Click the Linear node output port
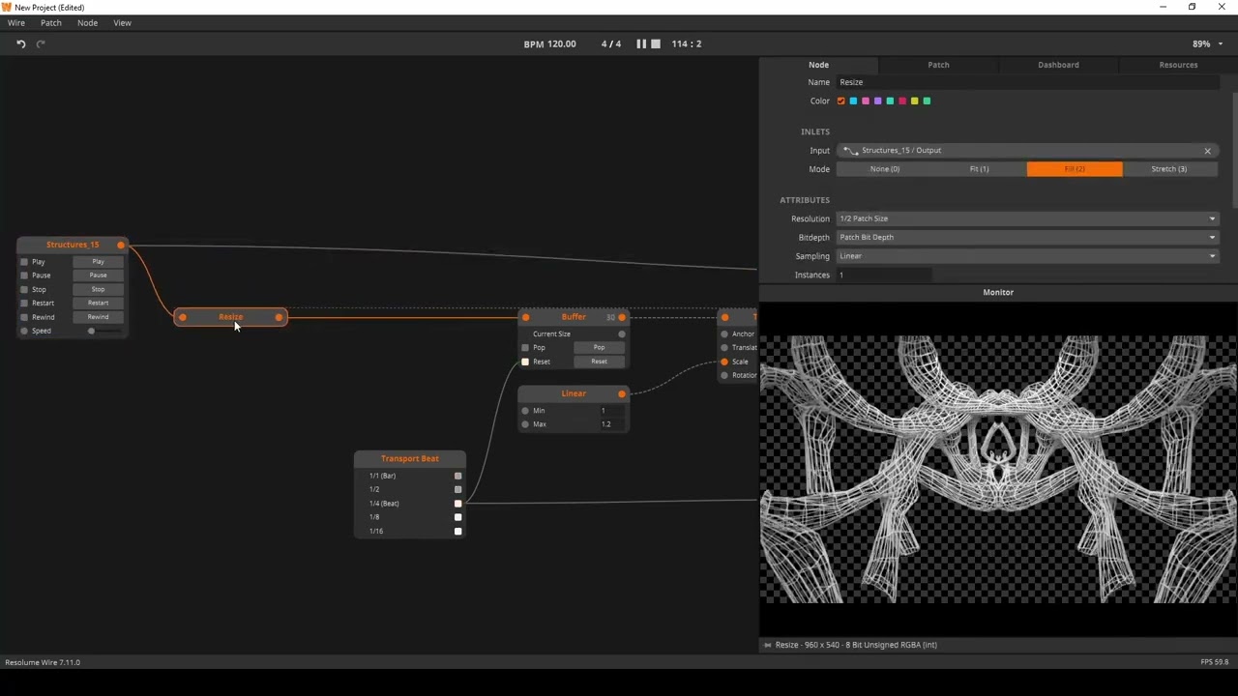Image resolution: width=1238 pixels, height=696 pixels. tap(622, 393)
